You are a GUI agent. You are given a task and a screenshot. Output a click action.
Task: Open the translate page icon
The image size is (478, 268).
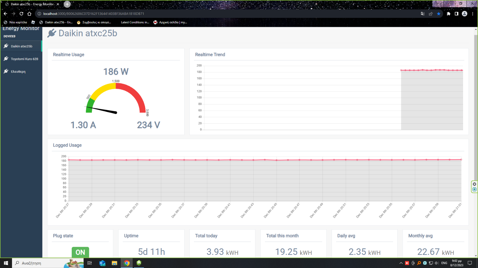point(422,14)
